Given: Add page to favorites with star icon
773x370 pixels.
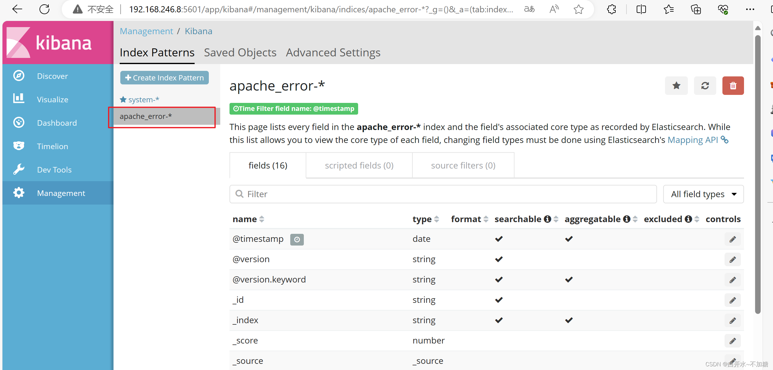Looking at the screenshot, I should tap(579, 9).
